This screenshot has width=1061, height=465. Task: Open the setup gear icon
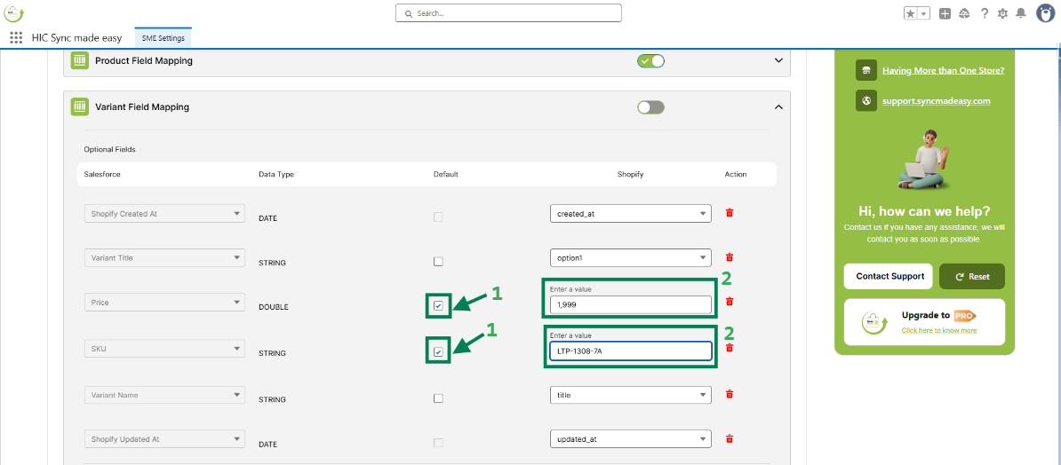click(1003, 13)
